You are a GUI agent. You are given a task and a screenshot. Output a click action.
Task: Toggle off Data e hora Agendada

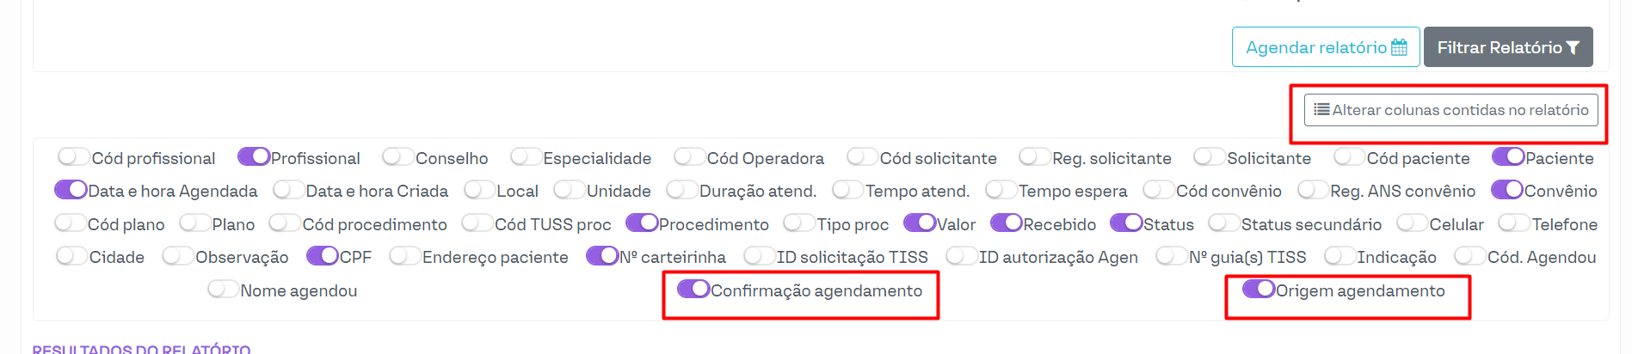[x=71, y=190]
